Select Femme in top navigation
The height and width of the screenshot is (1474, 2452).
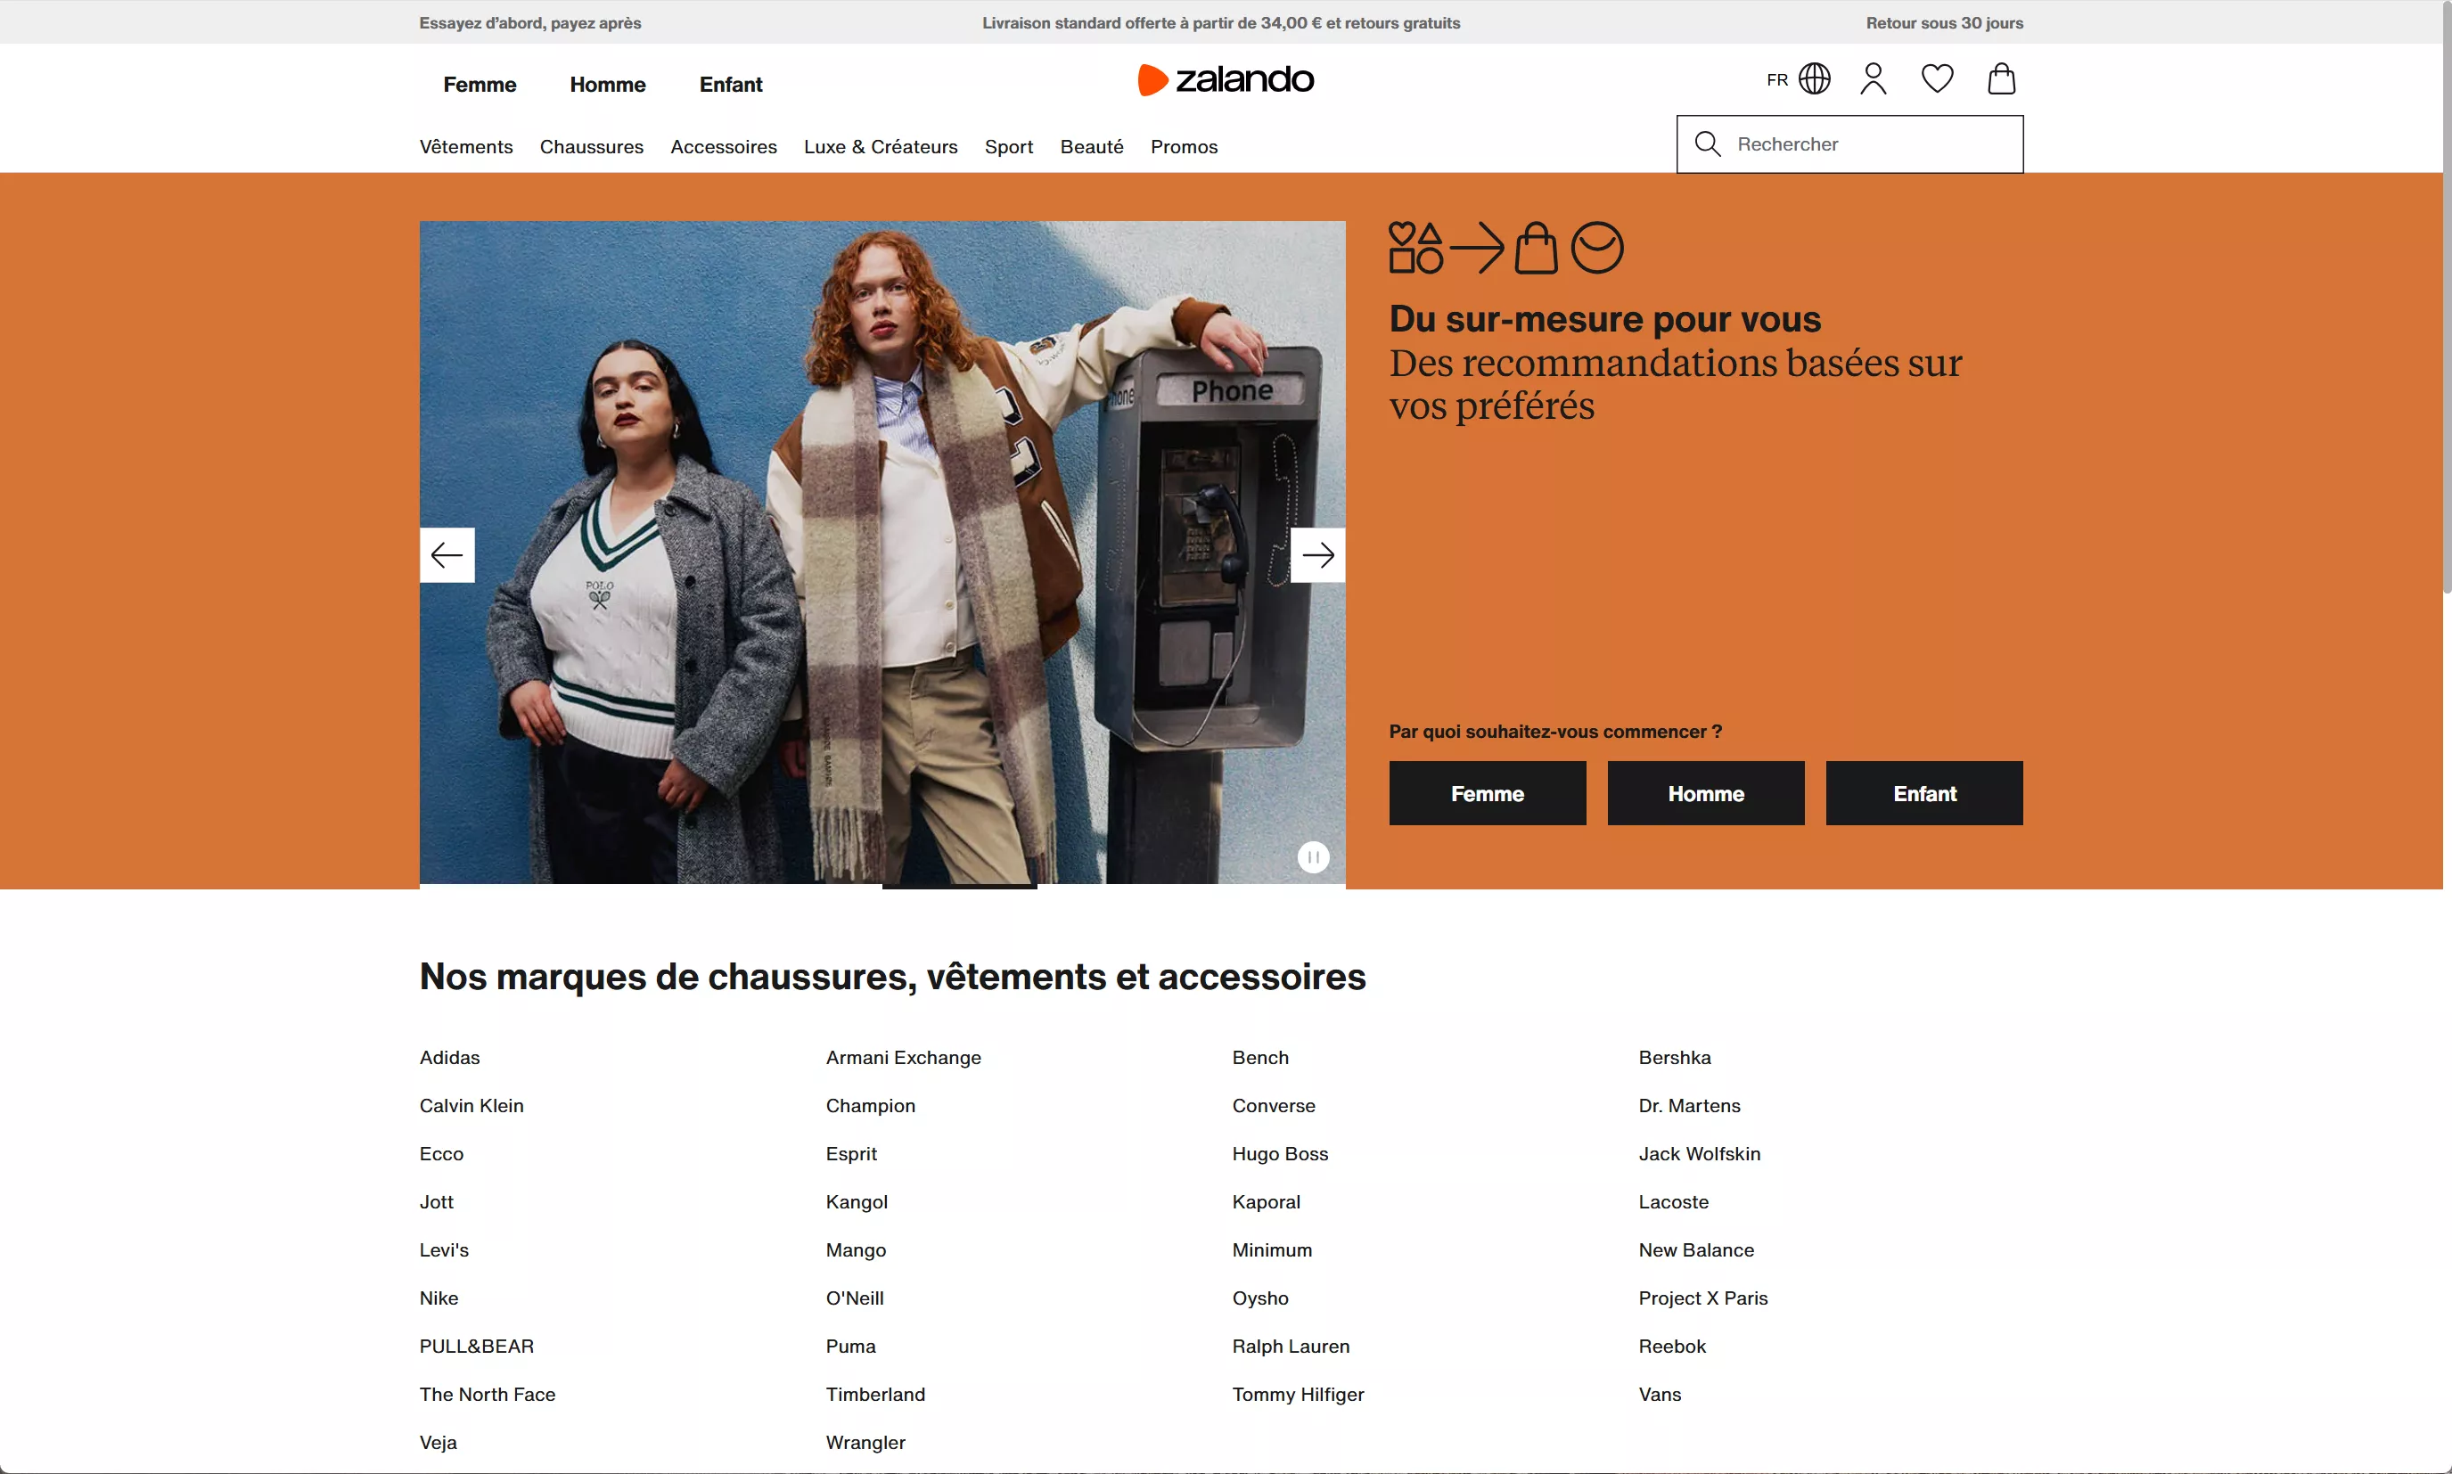click(480, 85)
